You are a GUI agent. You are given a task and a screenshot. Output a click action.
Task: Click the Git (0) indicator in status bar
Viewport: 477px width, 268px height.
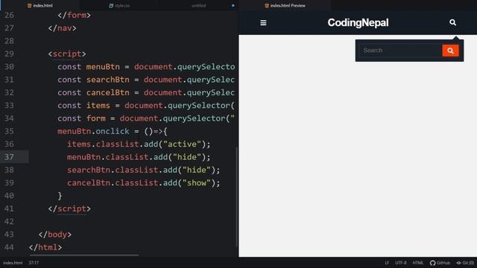(465, 263)
